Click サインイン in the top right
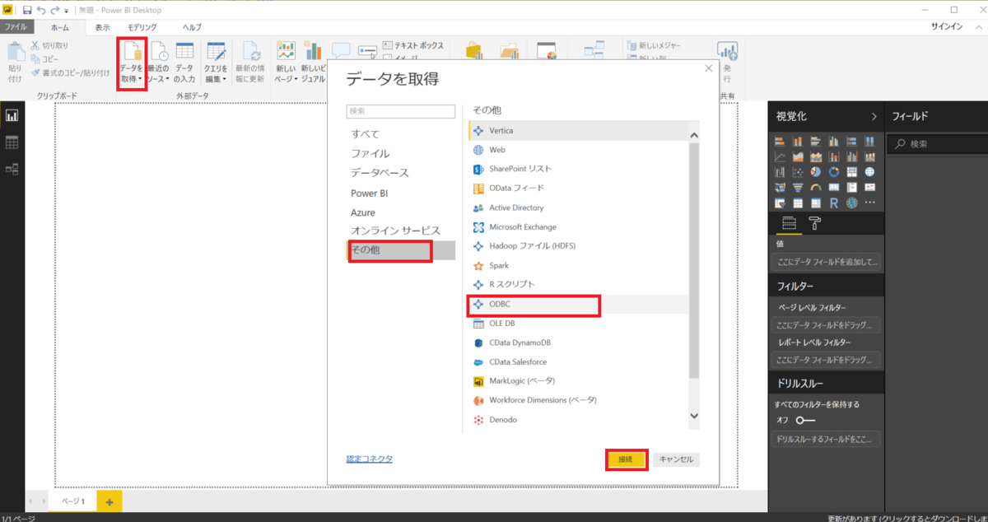The width and height of the screenshot is (988, 522). pyautogui.click(x=946, y=27)
